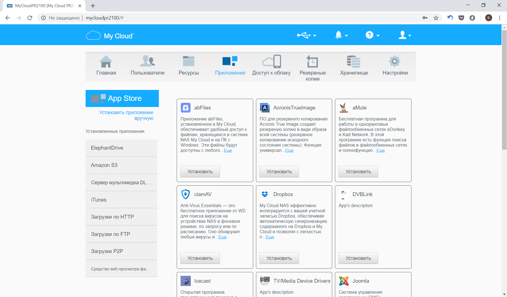Image resolution: width=507 pixels, height=297 pixels.
Task: Click Установить приложение вручную link
Action: click(126, 115)
